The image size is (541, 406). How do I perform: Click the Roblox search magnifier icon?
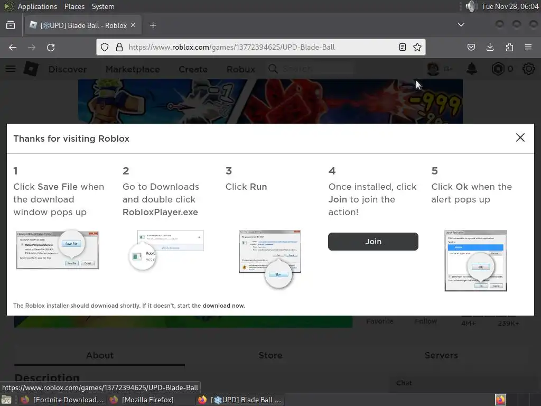pyautogui.click(x=273, y=69)
